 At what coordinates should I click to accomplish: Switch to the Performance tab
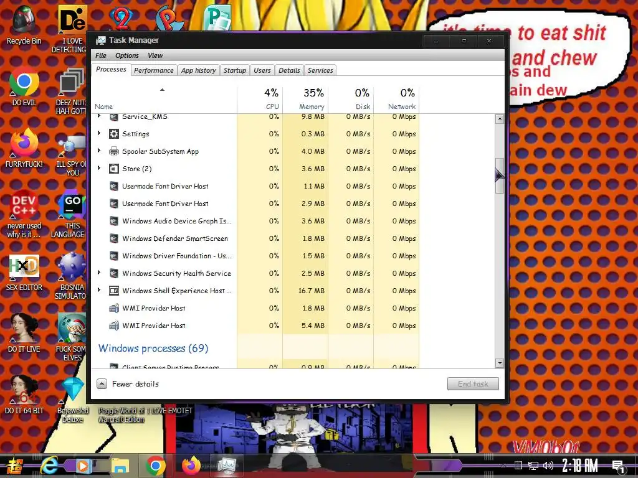coord(154,70)
